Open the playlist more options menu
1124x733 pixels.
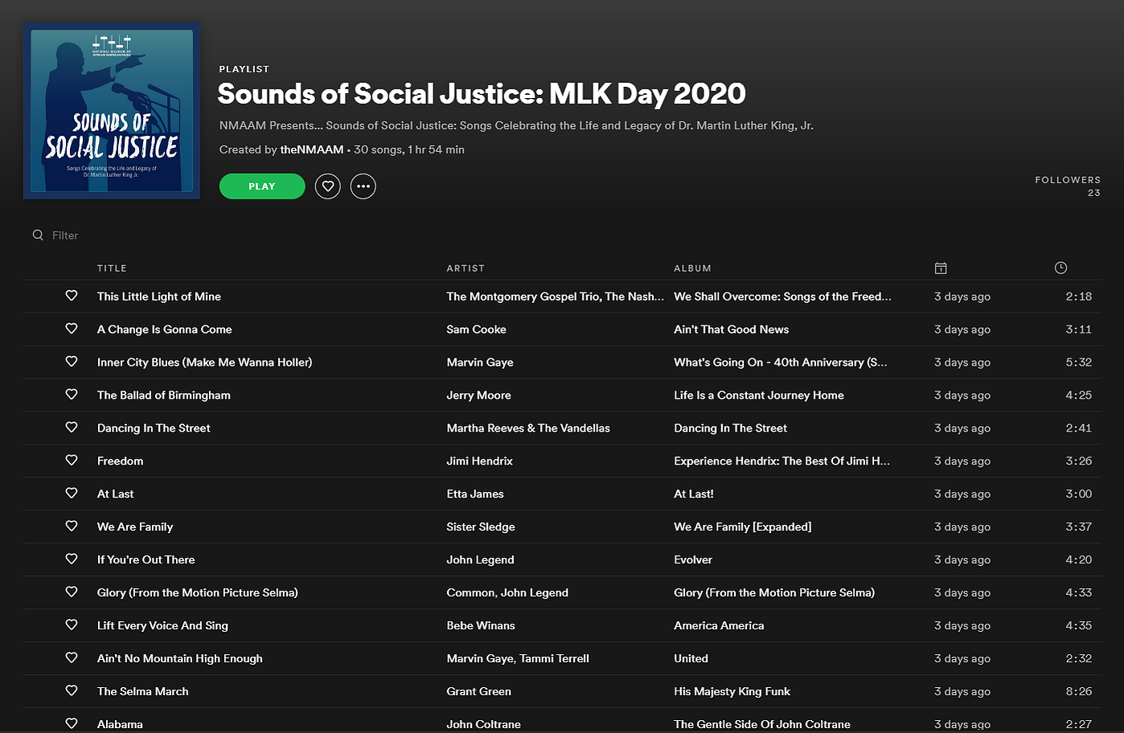tap(363, 186)
